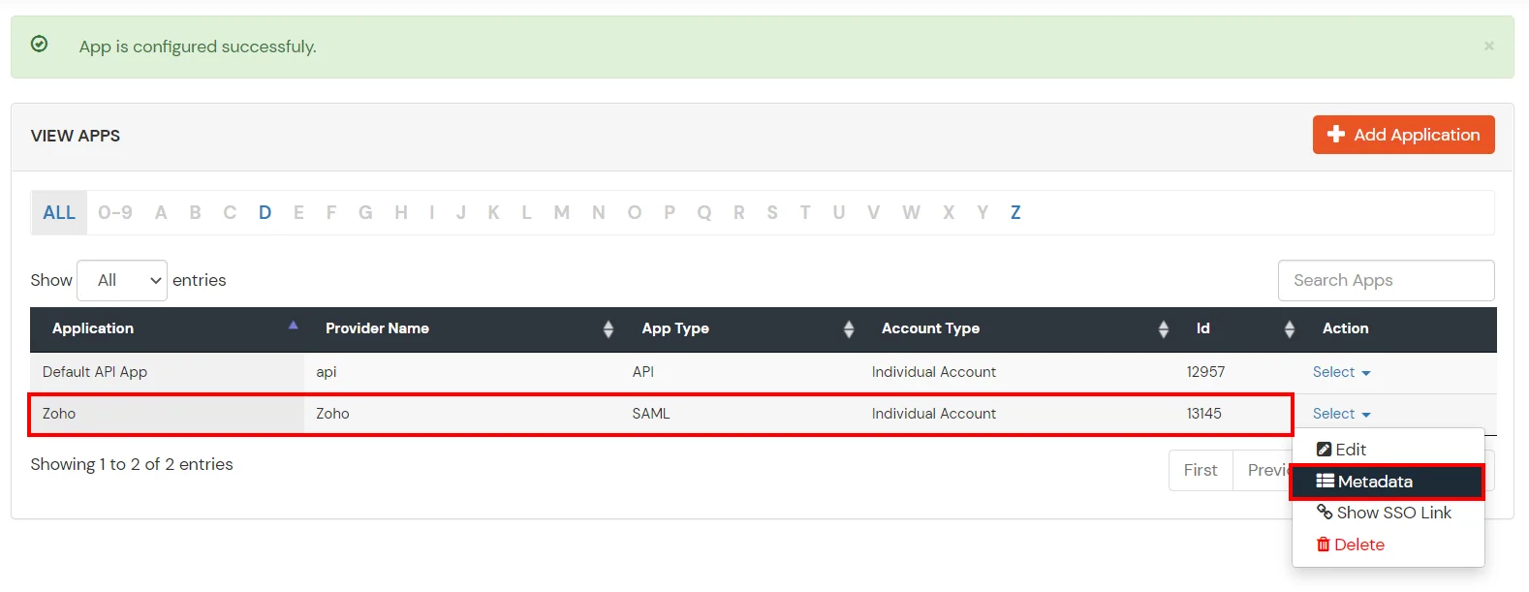Sort by Application column

coord(168,328)
